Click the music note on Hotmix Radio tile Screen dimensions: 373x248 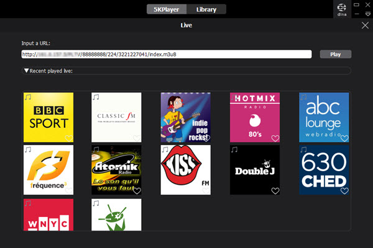pos(234,97)
